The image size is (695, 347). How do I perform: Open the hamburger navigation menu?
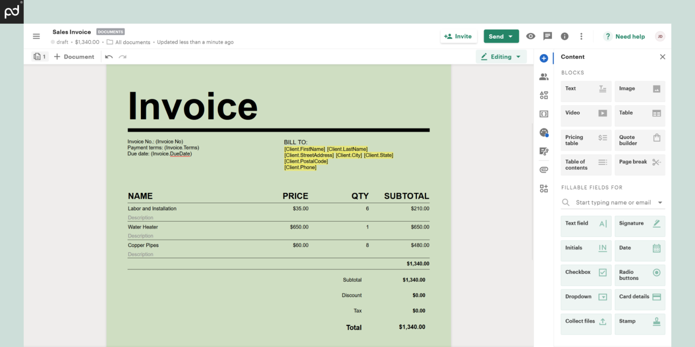point(36,36)
